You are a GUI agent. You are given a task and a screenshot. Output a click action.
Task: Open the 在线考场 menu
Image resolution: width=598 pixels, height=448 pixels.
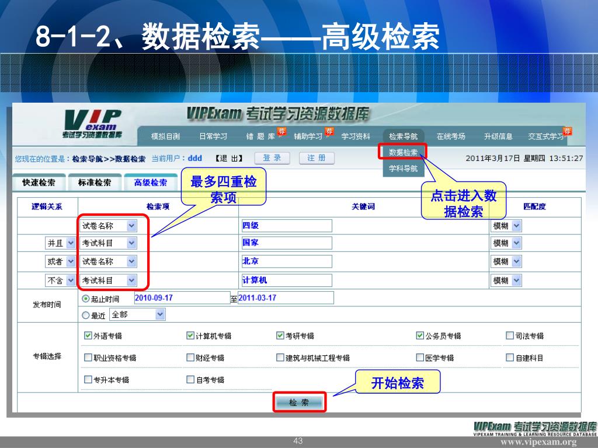[451, 136]
